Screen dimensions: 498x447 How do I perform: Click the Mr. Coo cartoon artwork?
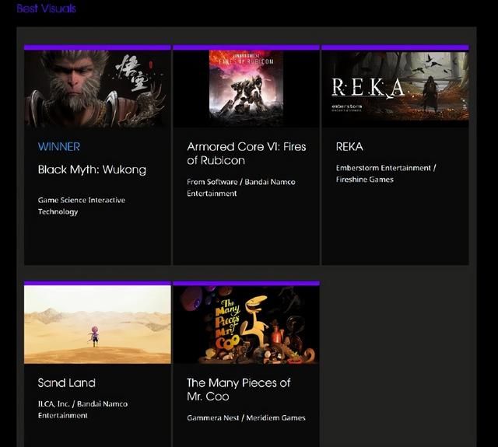(x=246, y=324)
